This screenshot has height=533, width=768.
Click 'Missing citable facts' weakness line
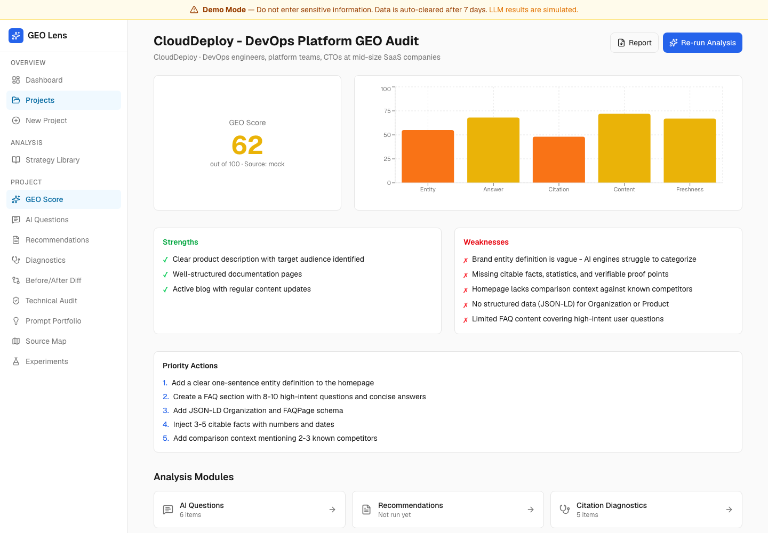pyautogui.click(x=570, y=274)
